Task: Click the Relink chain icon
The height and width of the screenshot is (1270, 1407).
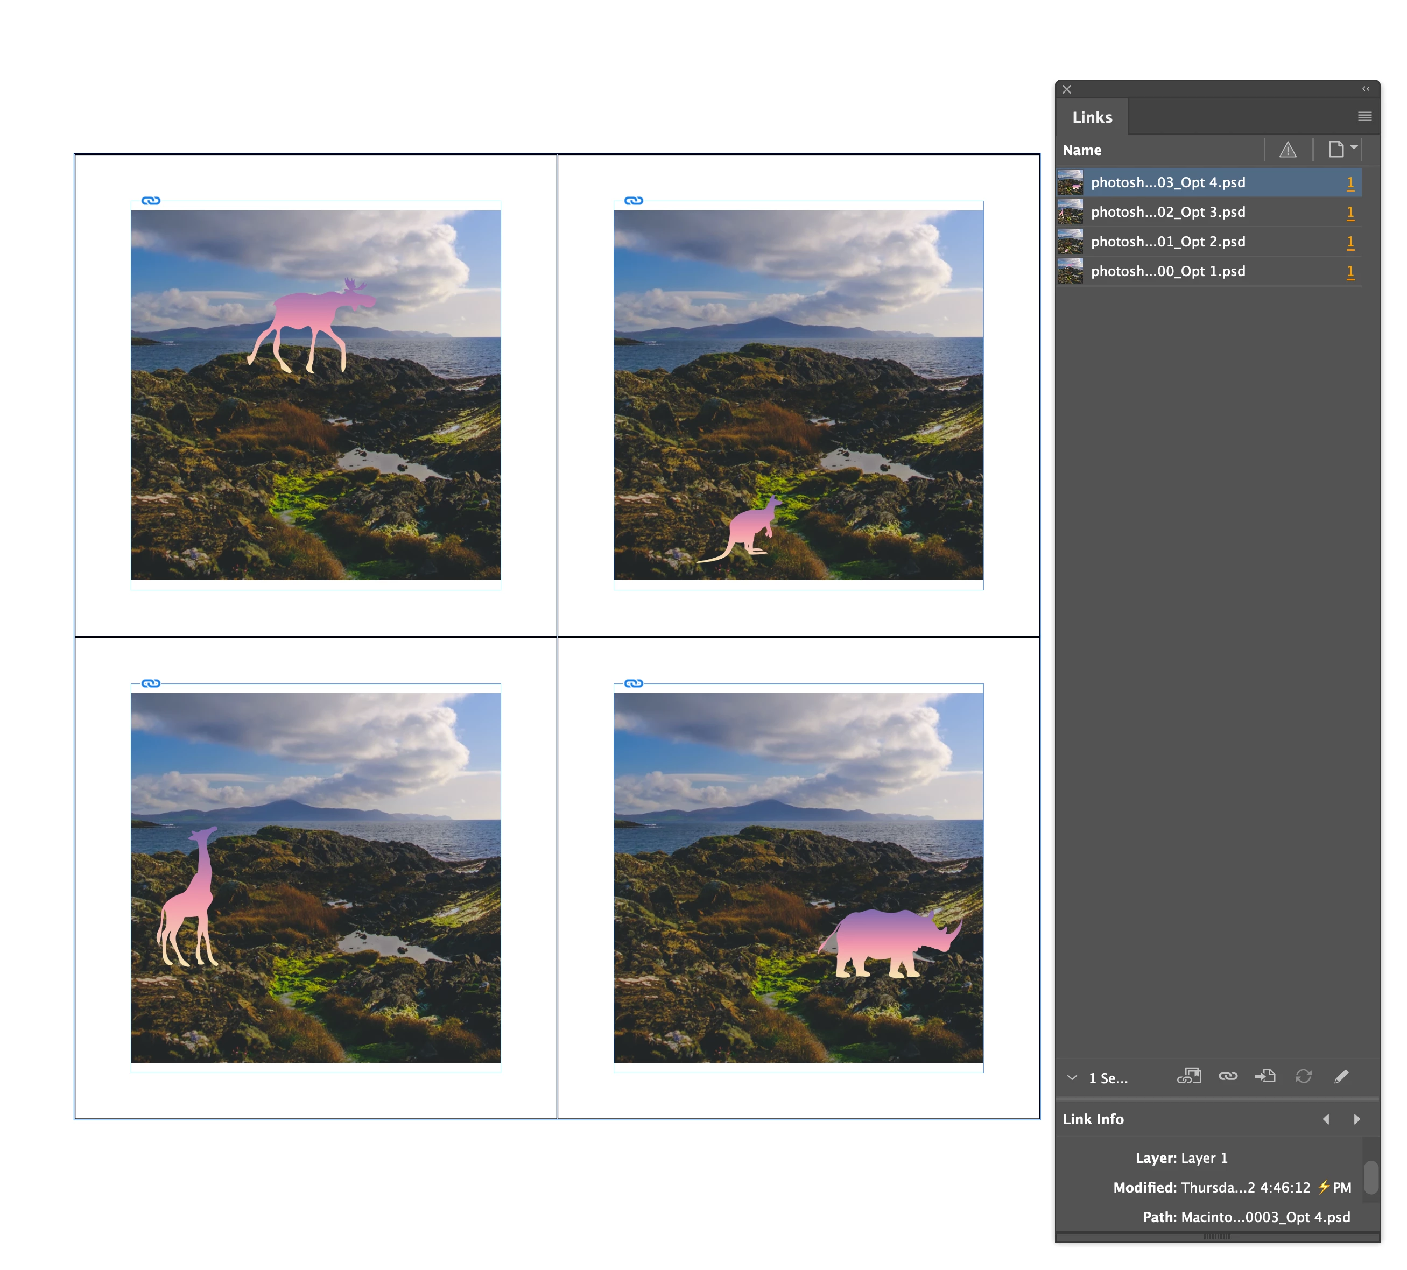Action: pos(1228,1077)
